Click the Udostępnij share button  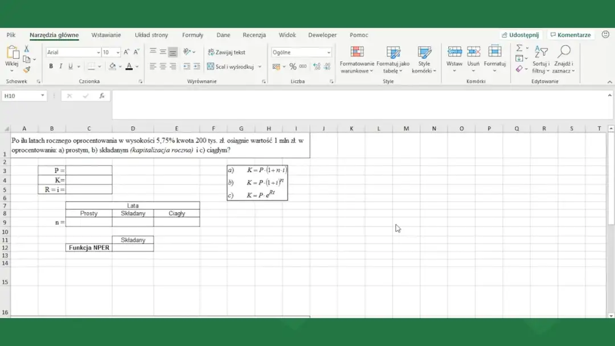(520, 35)
